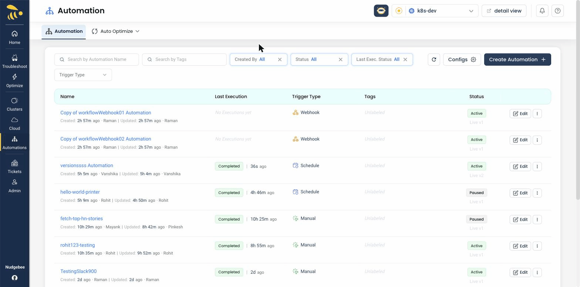The height and width of the screenshot is (287, 580).
Task: Click Active status of rohit123-testing
Action: [x=476, y=246]
